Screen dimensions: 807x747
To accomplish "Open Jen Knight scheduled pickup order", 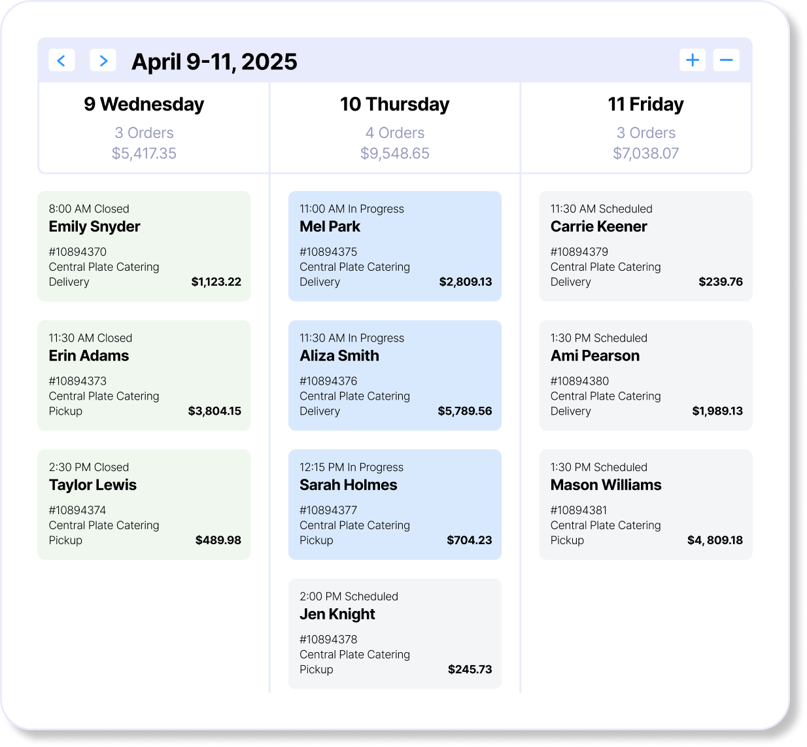I will click(394, 634).
